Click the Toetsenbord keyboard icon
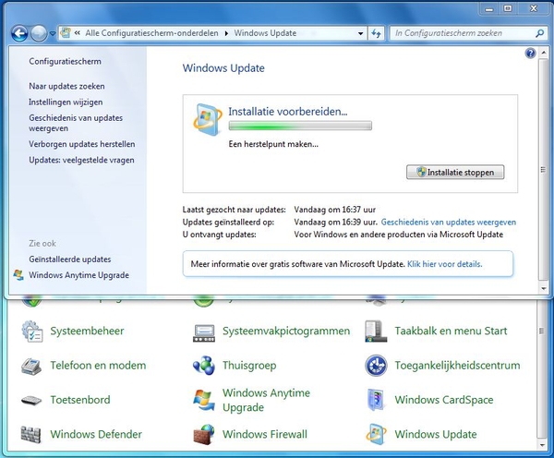Image resolution: width=554 pixels, height=458 pixels. [x=31, y=401]
